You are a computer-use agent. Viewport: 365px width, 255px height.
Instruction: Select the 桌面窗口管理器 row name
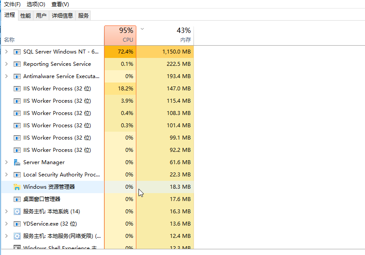tap(42, 199)
